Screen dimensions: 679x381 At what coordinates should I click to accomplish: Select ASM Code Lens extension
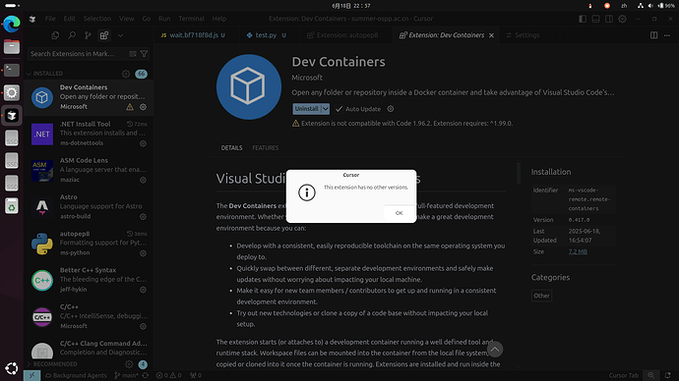[89, 170]
